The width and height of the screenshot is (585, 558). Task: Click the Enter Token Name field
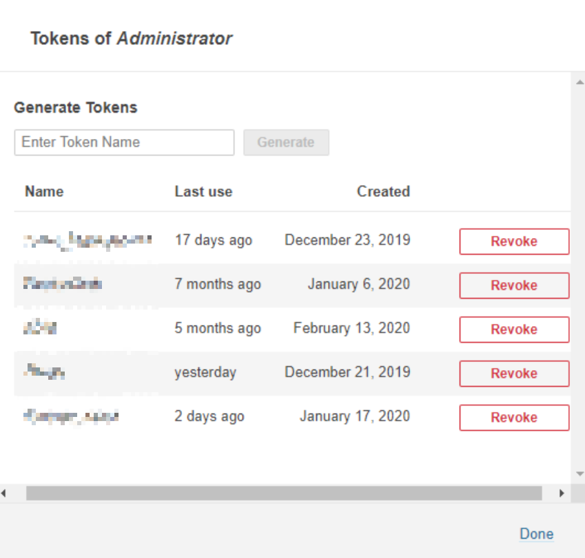click(124, 142)
